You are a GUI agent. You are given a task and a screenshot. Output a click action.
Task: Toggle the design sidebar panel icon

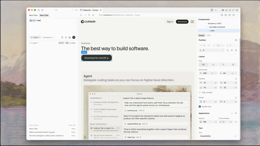(x=234, y=15)
